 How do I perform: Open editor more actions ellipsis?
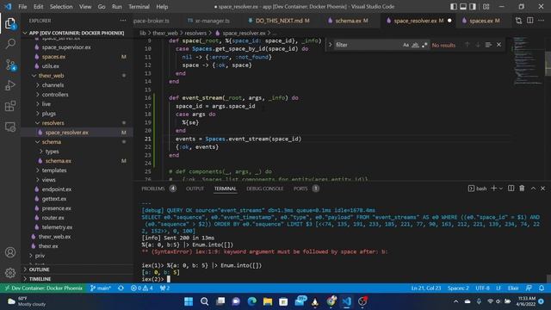point(542,21)
